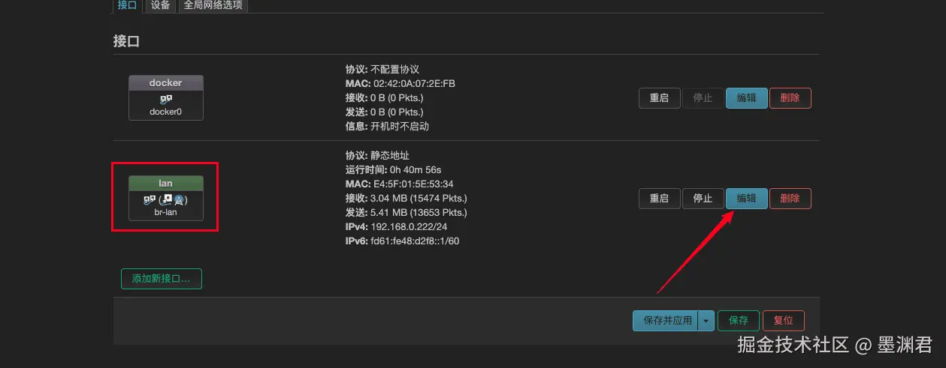The height and width of the screenshot is (368, 946).
Task: Click the green lan interface header
Action: tap(166, 184)
